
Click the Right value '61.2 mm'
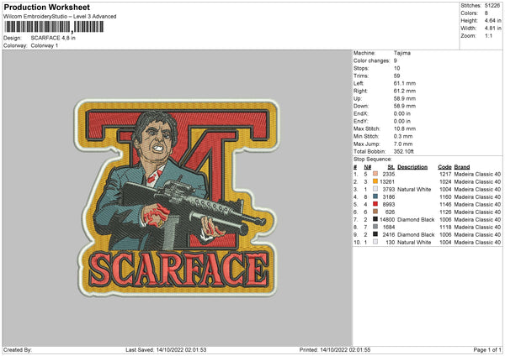tap(405, 91)
